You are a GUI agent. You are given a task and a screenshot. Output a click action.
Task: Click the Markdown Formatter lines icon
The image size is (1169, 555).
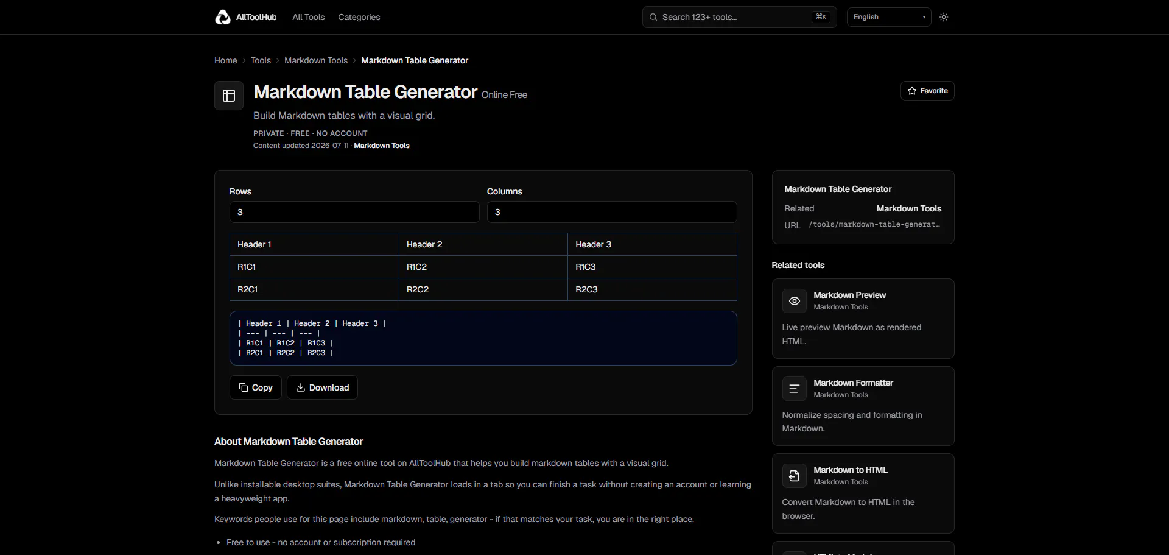click(795, 389)
